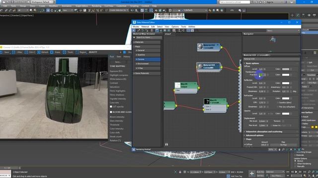318x178 pixels.
Task: Click Erase in the Corona frame buffer
Action: point(55,52)
